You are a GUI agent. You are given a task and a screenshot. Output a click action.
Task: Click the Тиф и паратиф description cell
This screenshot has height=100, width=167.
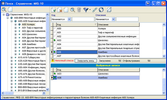point(118,32)
